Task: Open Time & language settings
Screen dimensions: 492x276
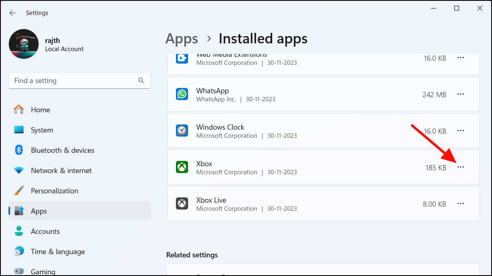Action: (58, 252)
